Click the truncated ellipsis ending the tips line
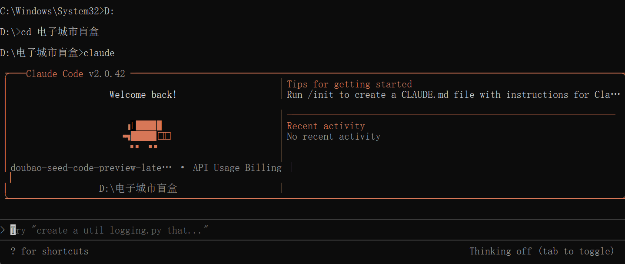The width and height of the screenshot is (625, 264). [x=615, y=95]
